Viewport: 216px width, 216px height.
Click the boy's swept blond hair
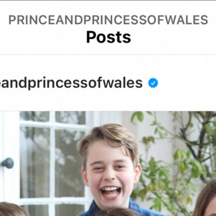click(x=108, y=137)
